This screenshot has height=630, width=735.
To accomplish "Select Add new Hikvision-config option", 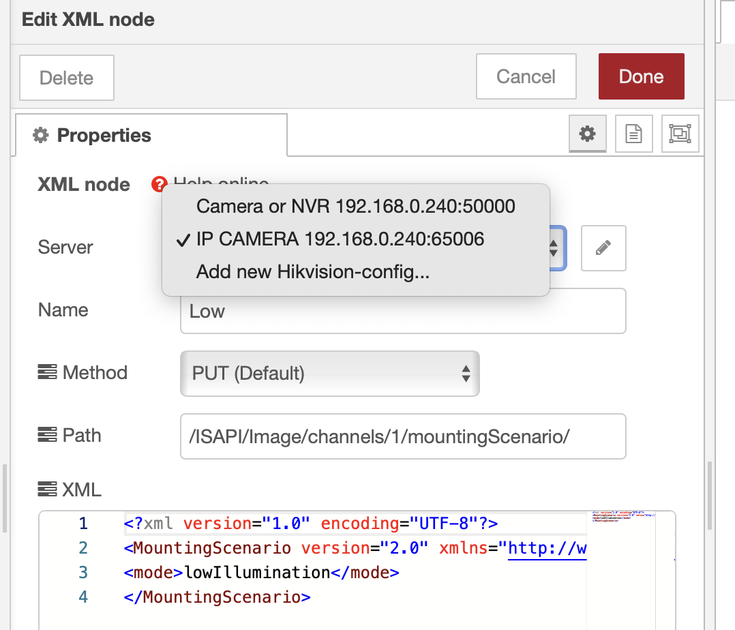I will click(312, 272).
